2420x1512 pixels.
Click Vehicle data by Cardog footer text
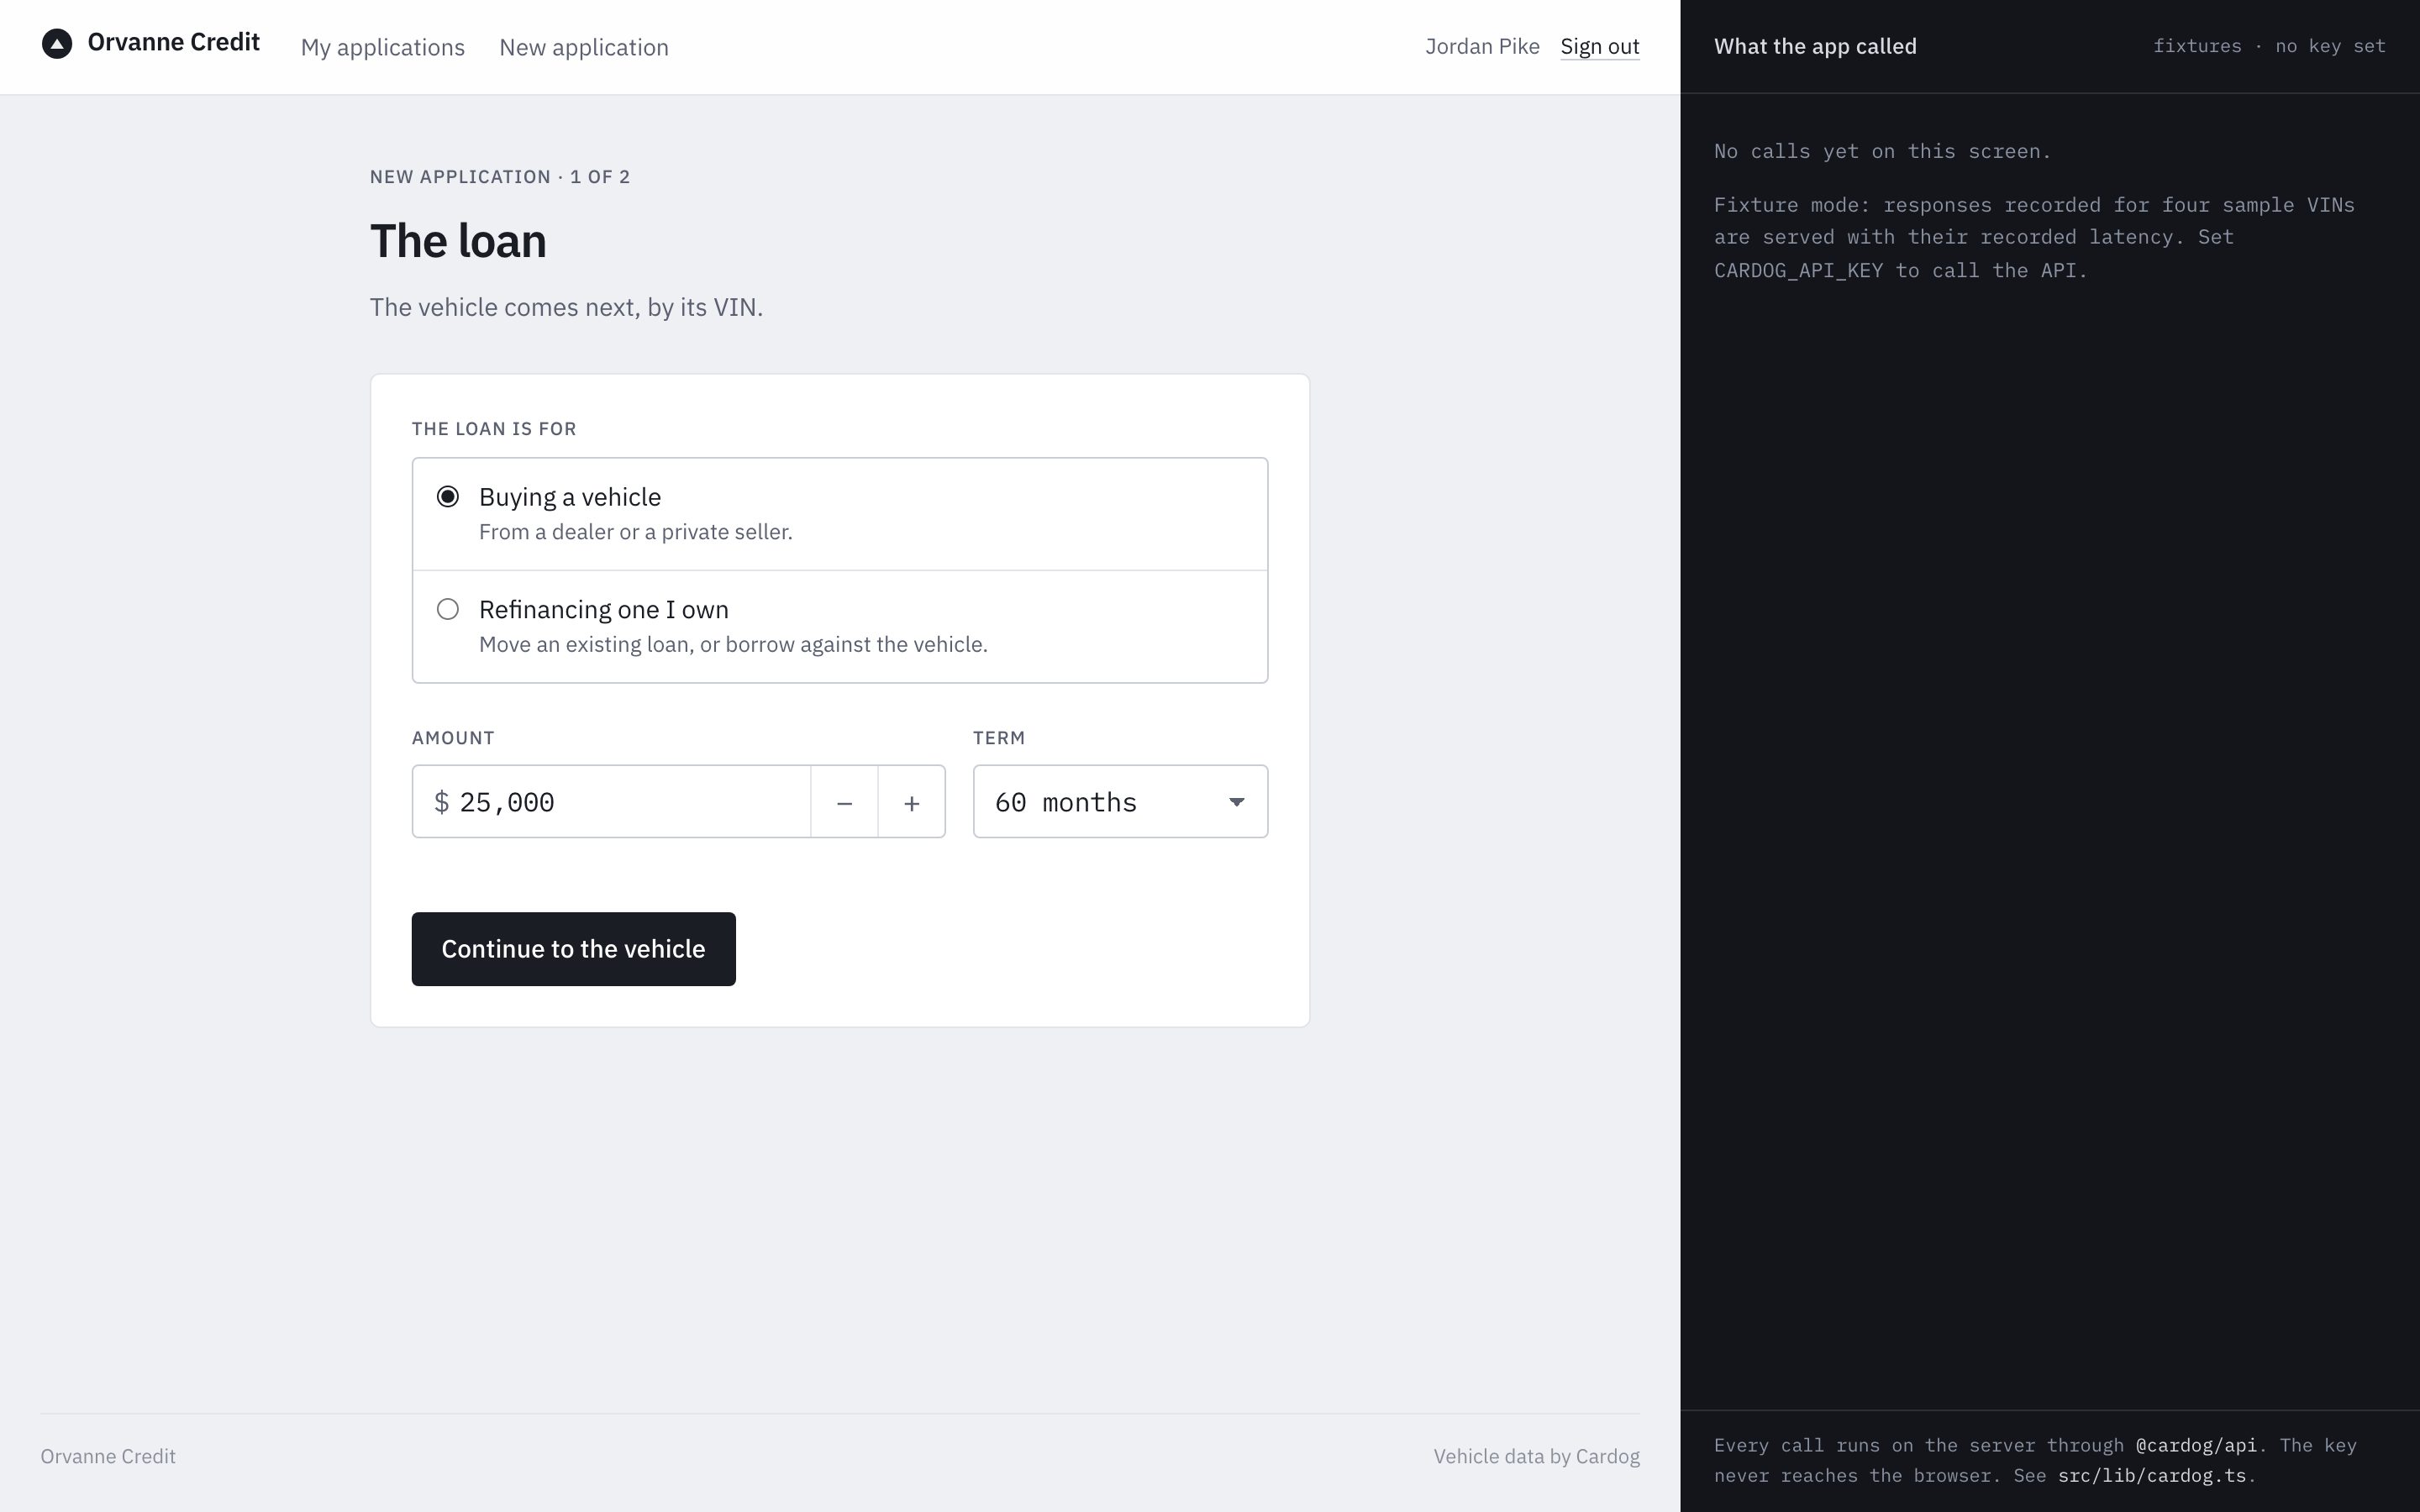click(x=1536, y=1456)
